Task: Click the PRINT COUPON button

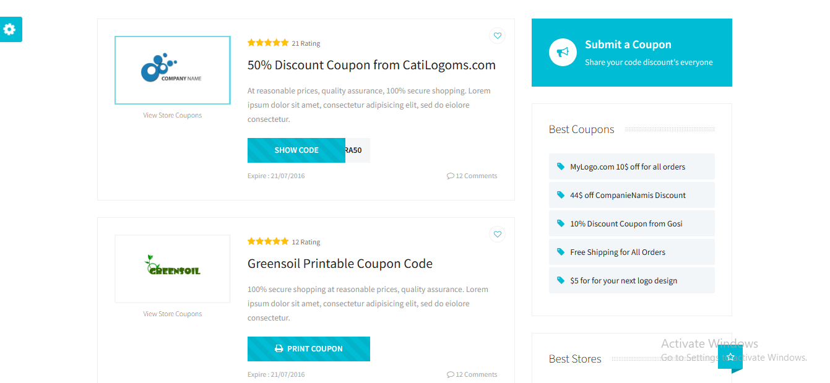Action: (309, 349)
